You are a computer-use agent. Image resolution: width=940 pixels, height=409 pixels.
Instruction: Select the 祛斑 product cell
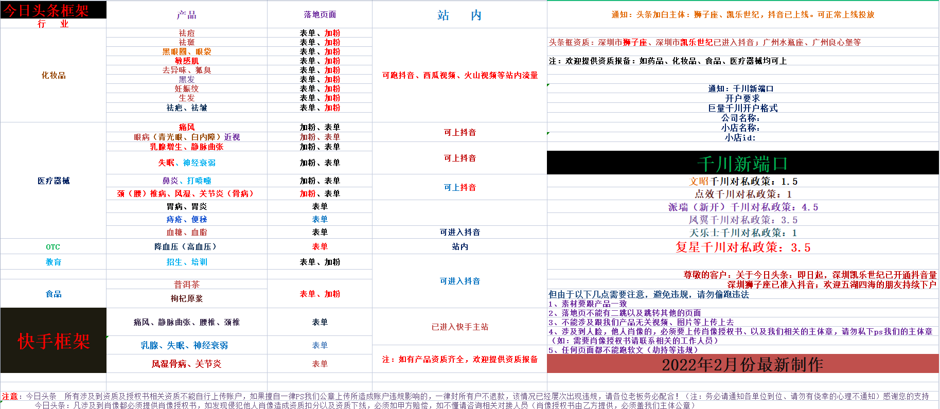coord(187,42)
